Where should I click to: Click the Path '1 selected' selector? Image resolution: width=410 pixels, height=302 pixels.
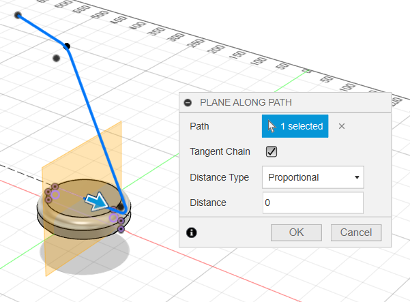tap(295, 126)
